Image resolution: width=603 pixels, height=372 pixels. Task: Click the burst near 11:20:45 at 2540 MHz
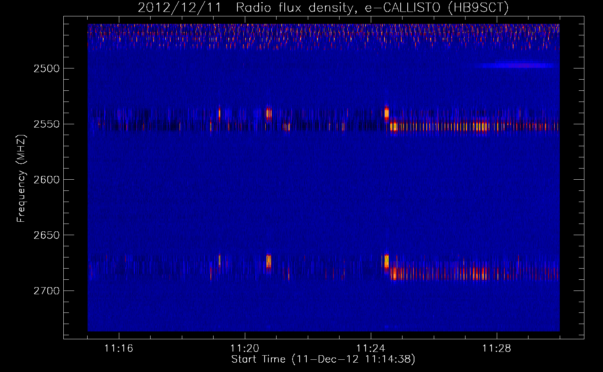[x=268, y=113]
